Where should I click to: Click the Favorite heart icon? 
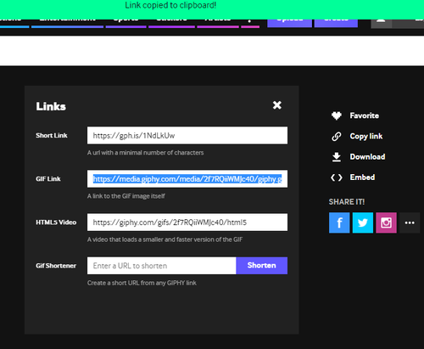coord(337,115)
